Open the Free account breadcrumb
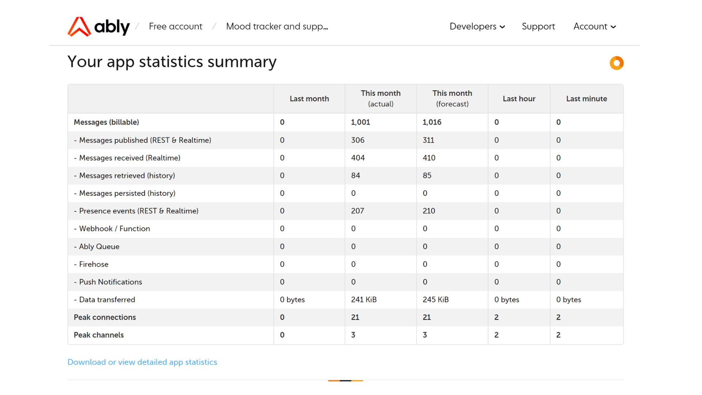702x395 pixels. point(175,26)
